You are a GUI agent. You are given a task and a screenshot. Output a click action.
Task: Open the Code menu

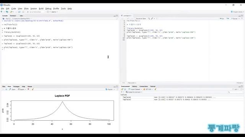pos(14,8)
